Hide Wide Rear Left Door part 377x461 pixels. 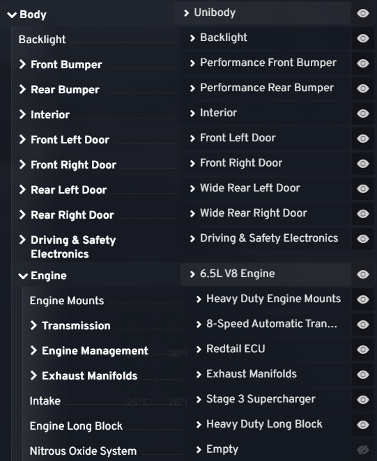tap(363, 189)
